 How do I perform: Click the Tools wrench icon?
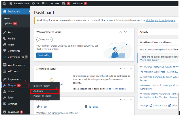pyautogui.click(x=5, y=97)
